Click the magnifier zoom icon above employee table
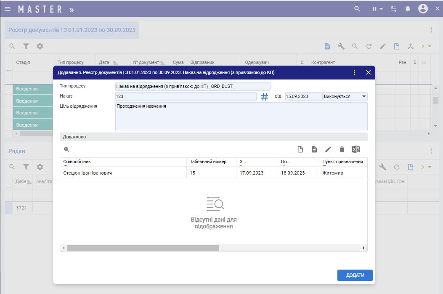The image size is (443, 294). coord(67,149)
